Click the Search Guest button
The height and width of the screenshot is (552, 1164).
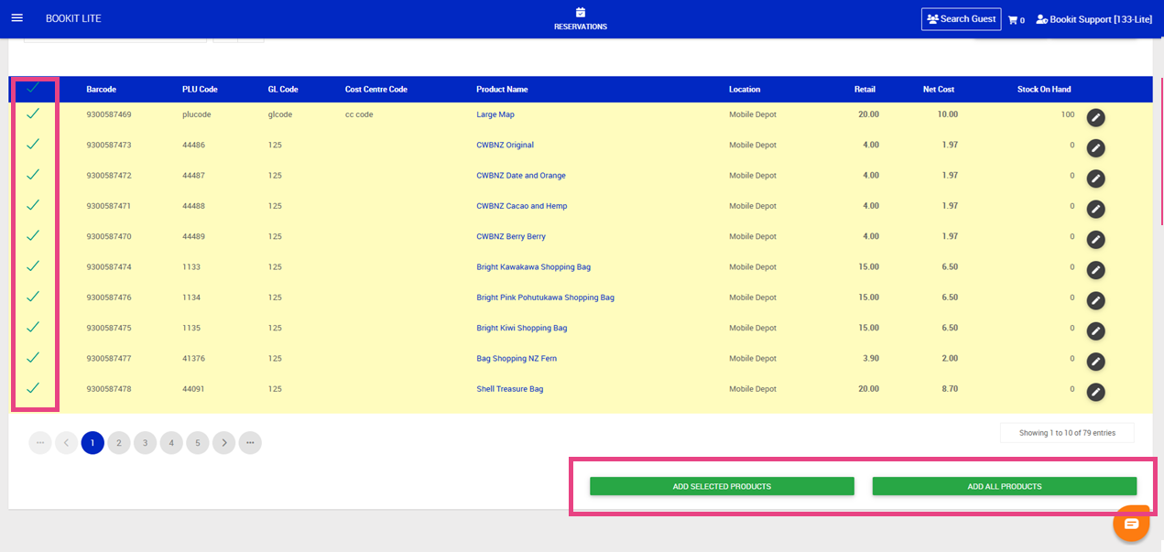pyautogui.click(x=961, y=19)
